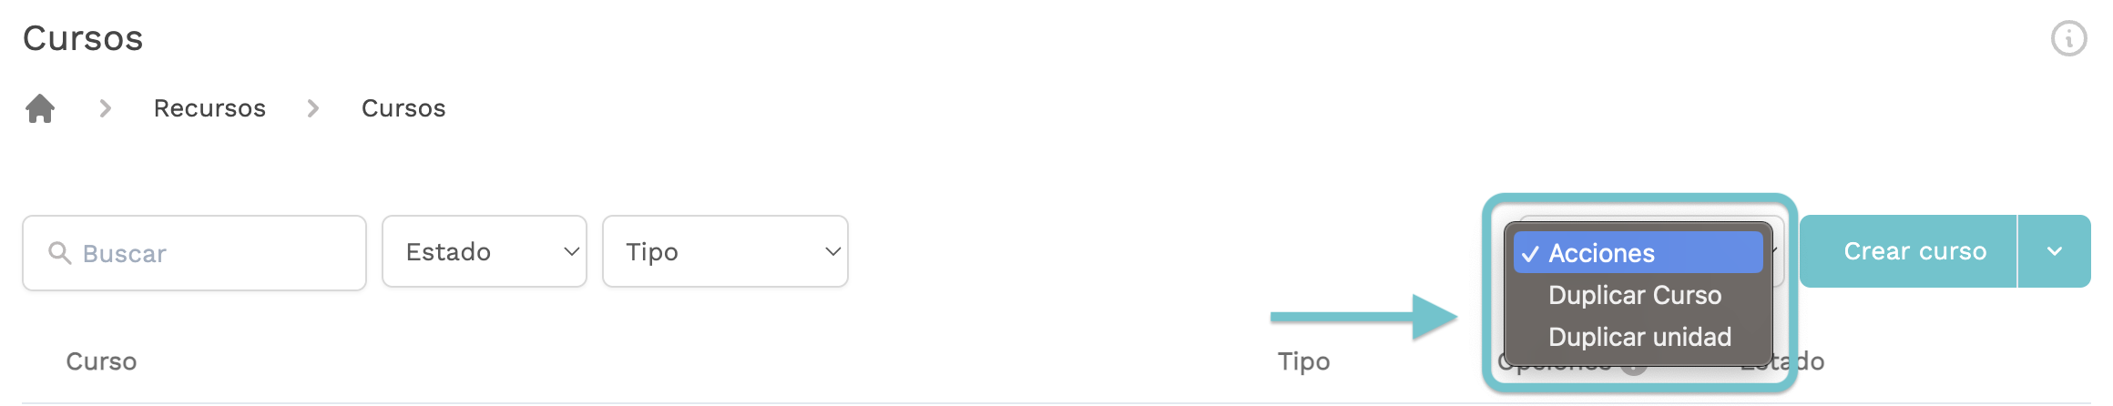Click the magnifier icon in Buscar field

pos(60,253)
